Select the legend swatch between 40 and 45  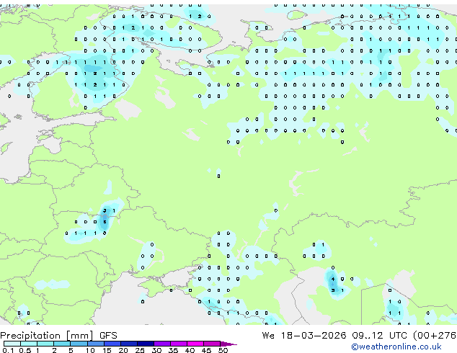195,344
